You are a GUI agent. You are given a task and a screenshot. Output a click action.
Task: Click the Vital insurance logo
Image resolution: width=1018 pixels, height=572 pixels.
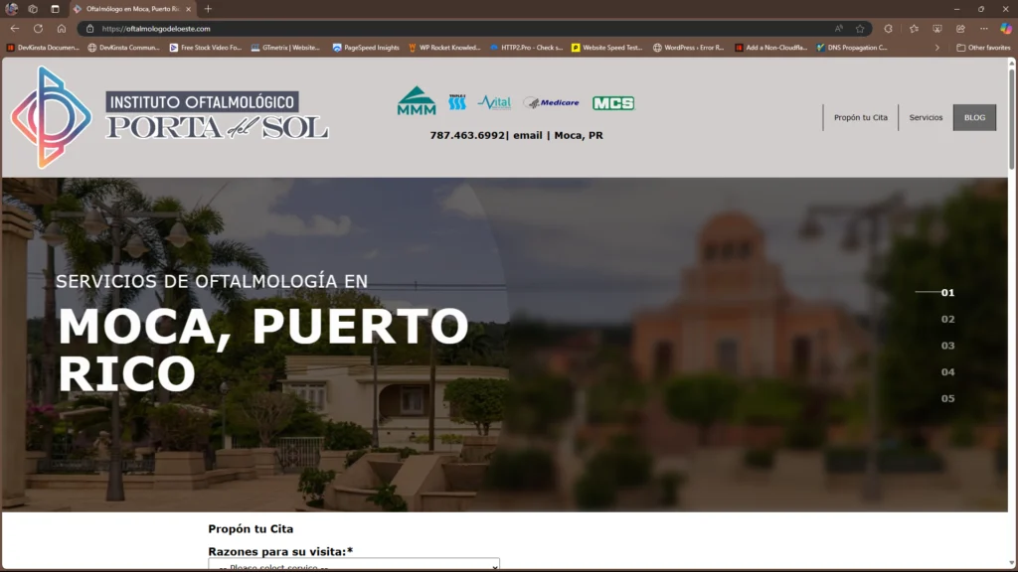496,102
